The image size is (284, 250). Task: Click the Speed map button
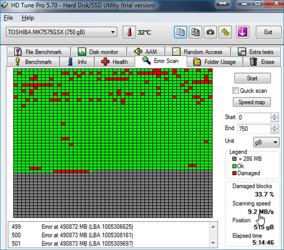click(x=251, y=102)
